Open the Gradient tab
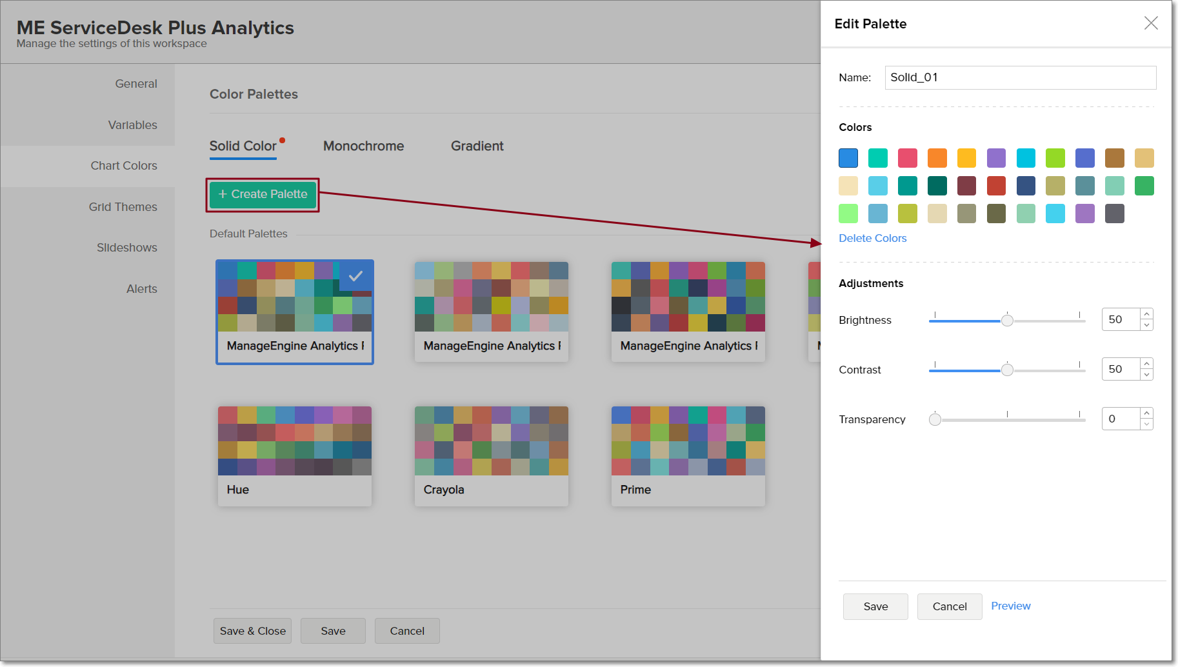 tap(477, 146)
